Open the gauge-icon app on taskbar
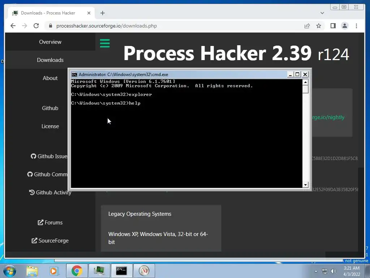 [x=144, y=271]
